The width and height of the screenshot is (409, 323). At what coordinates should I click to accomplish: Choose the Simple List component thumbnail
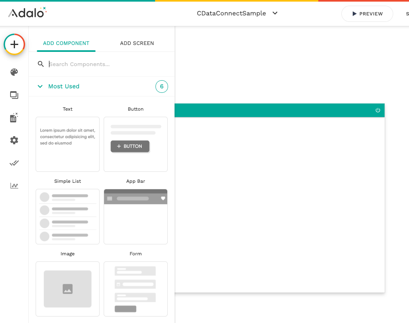tap(68, 216)
